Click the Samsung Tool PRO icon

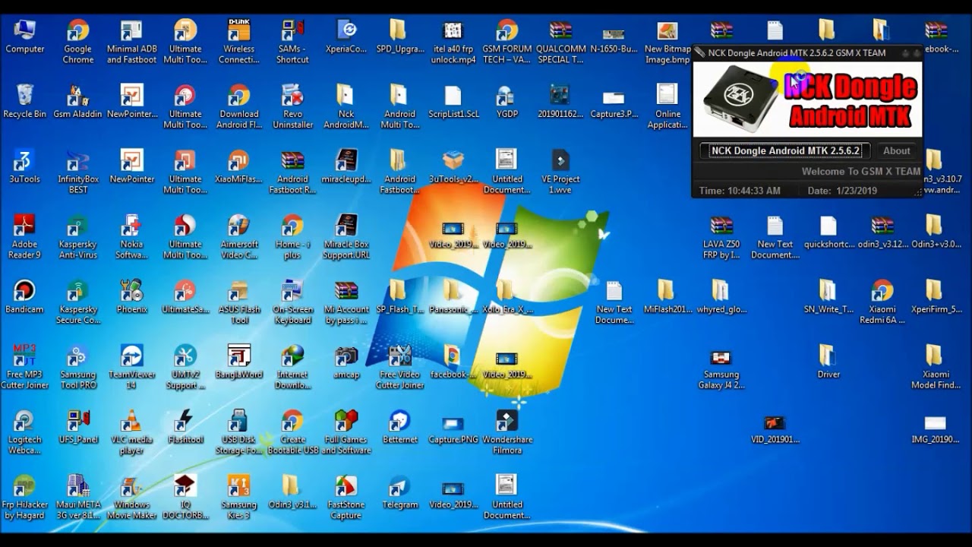point(78,367)
